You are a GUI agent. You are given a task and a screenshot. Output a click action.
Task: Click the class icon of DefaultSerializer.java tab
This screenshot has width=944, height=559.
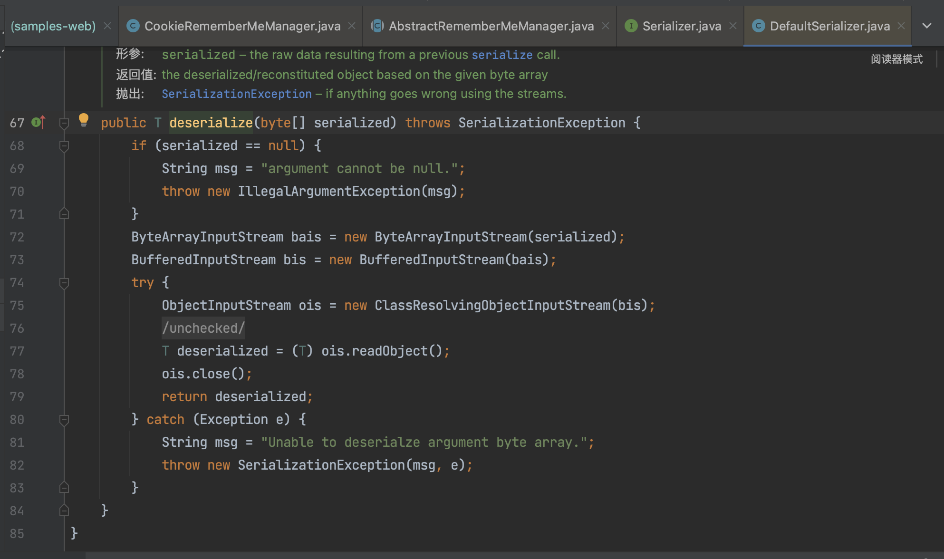pos(759,26)
